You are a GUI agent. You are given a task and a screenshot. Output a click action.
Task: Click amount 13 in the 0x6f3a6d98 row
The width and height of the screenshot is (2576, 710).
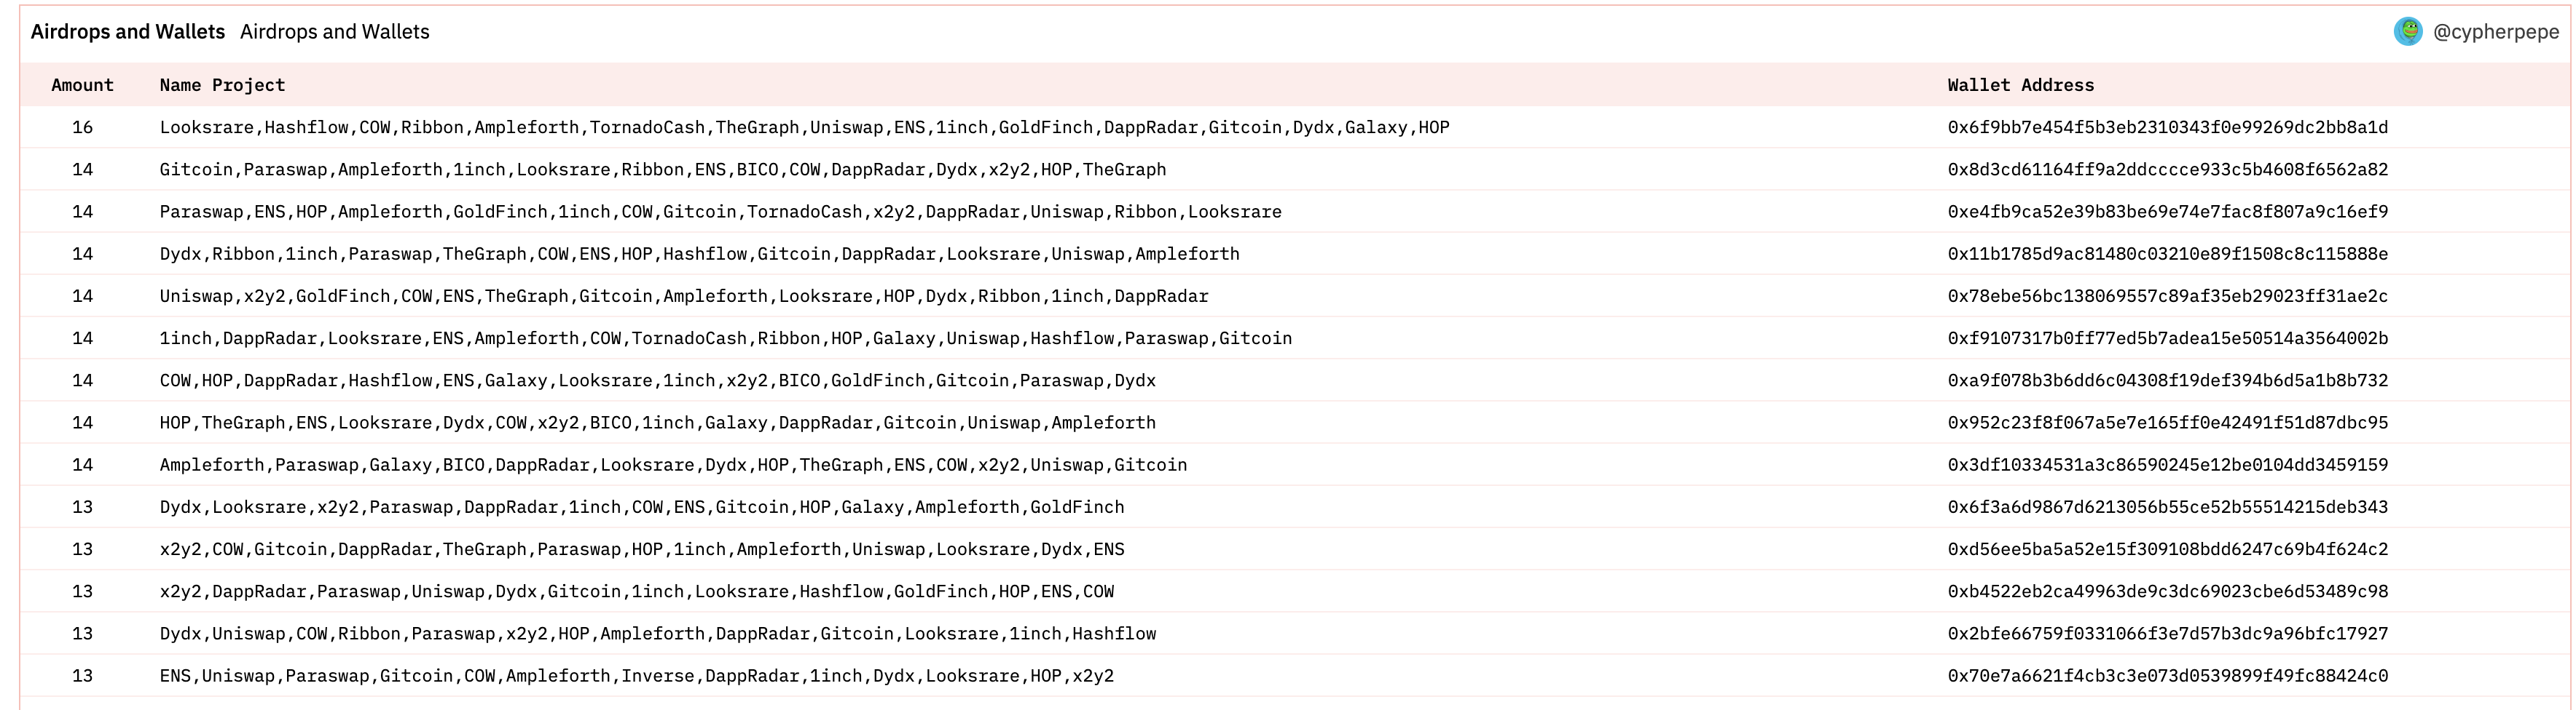(x=82, y=507)
